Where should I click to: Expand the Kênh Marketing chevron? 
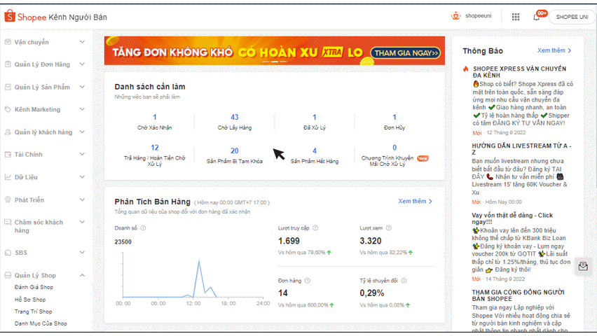pyautogui.click(x=82, y=109)
